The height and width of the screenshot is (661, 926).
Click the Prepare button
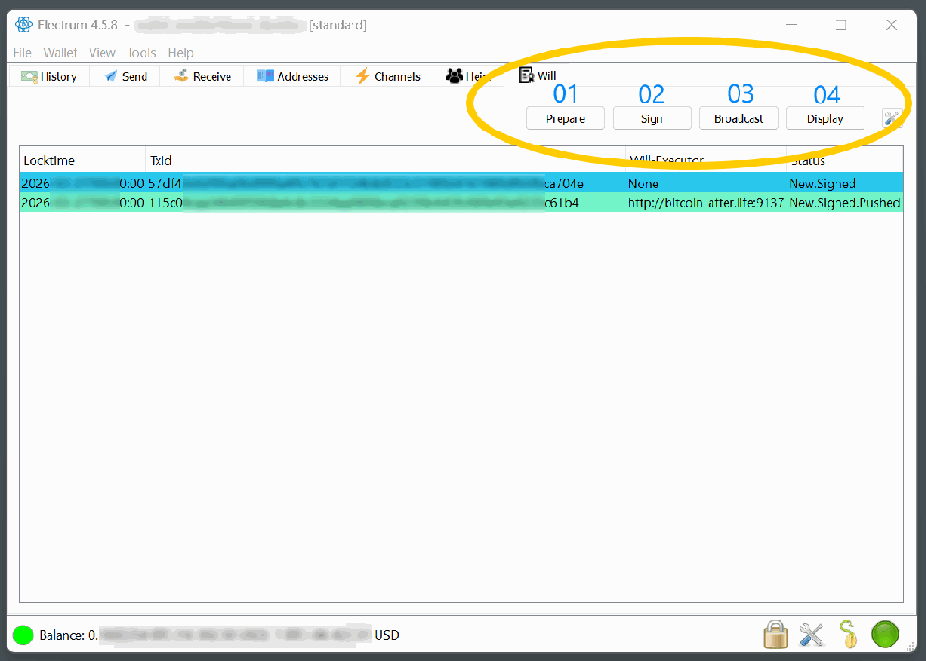tap(565, 118)
